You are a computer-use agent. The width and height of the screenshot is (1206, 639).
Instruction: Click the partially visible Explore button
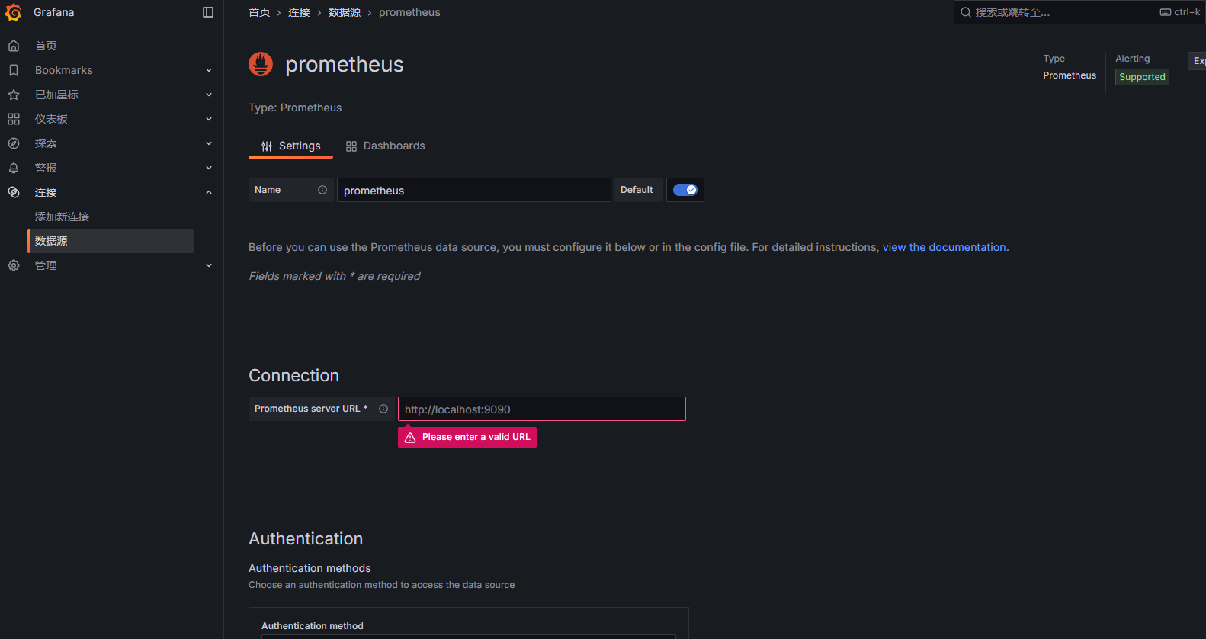pyautogui.click(x=1197, y=61)
